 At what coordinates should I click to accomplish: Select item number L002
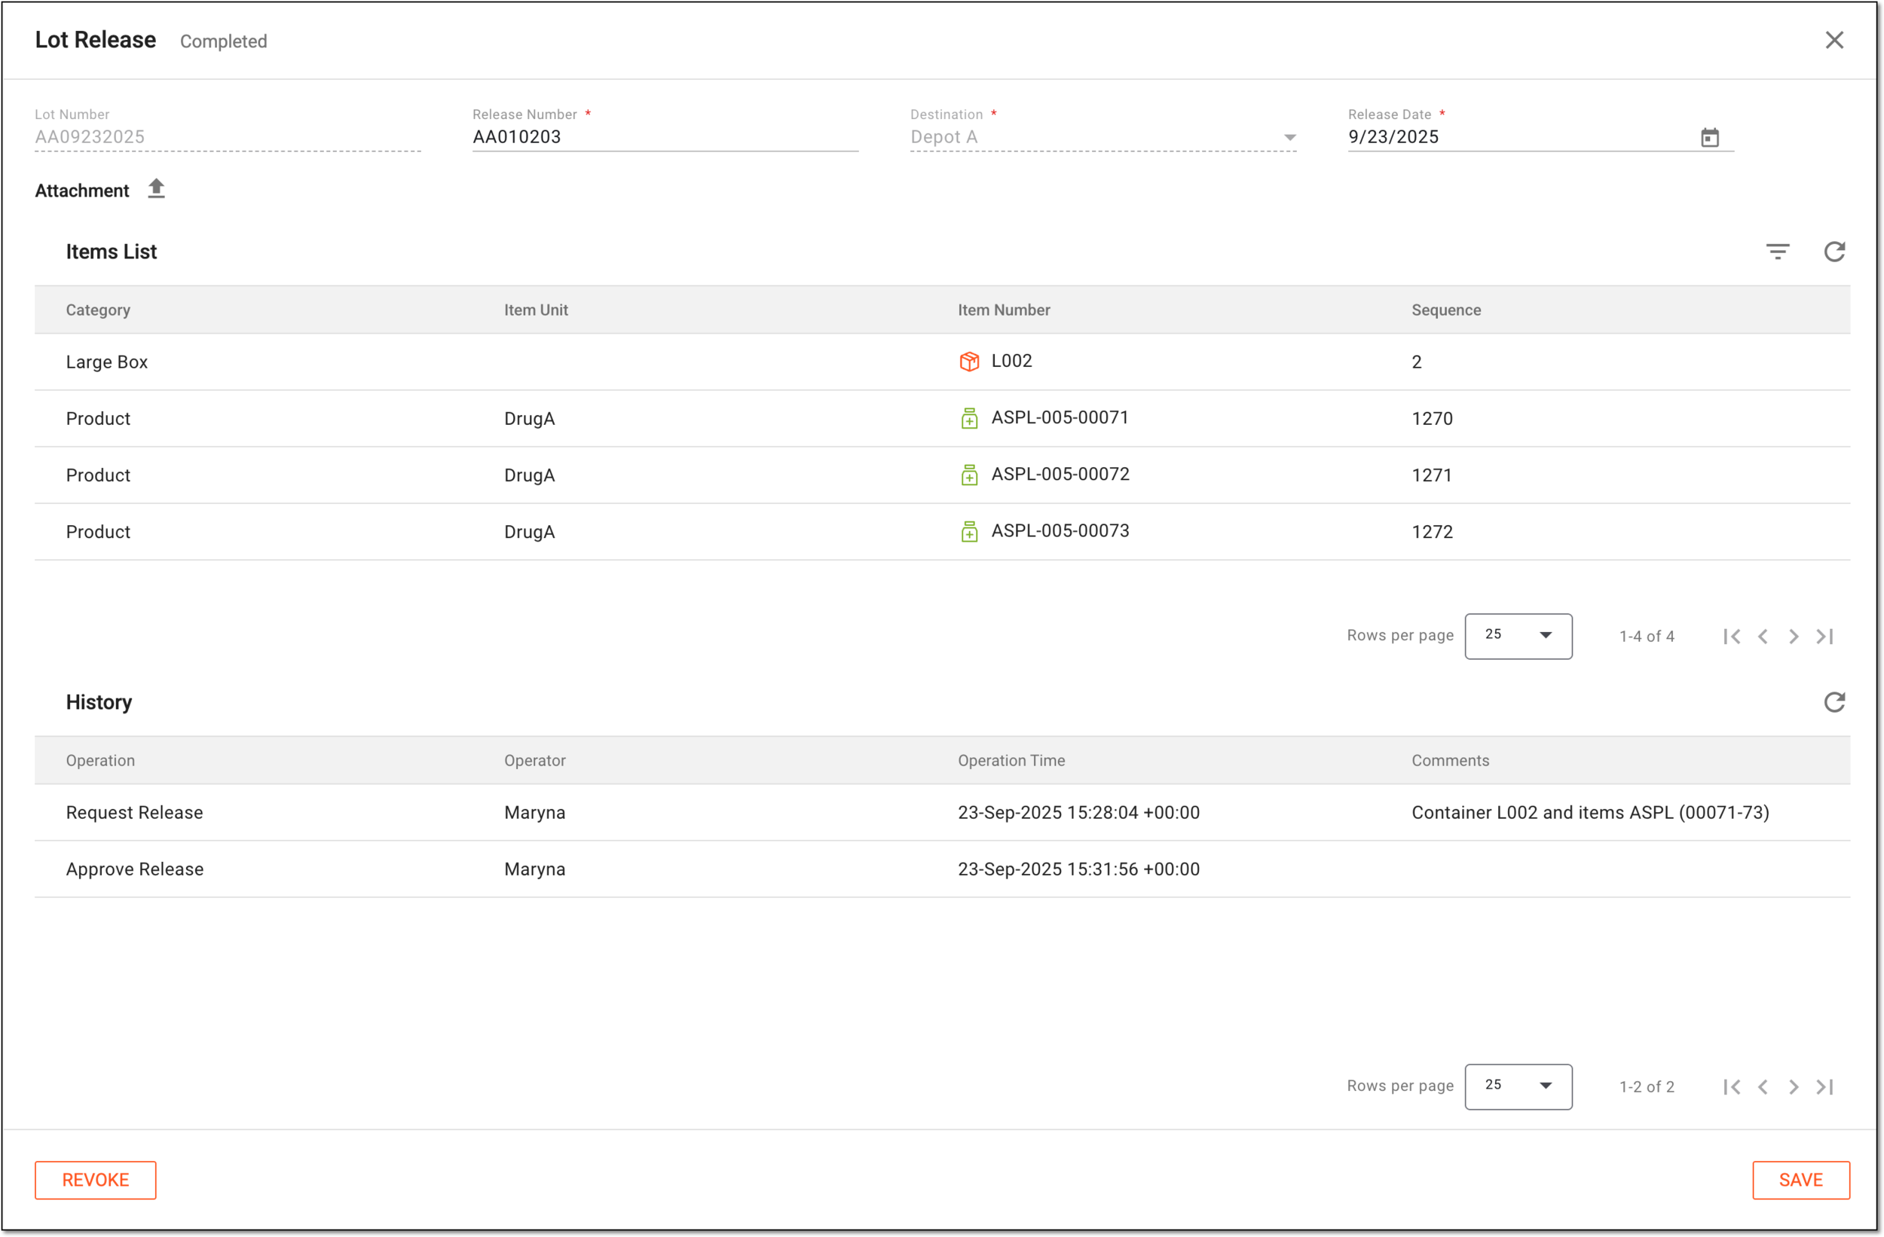click(x=1011, y=361)
